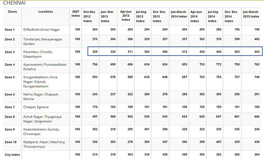The width and height of the screenshot is (264, 159).
Task: Click value 160 in Zone 7 row
Action: (257, 107)
